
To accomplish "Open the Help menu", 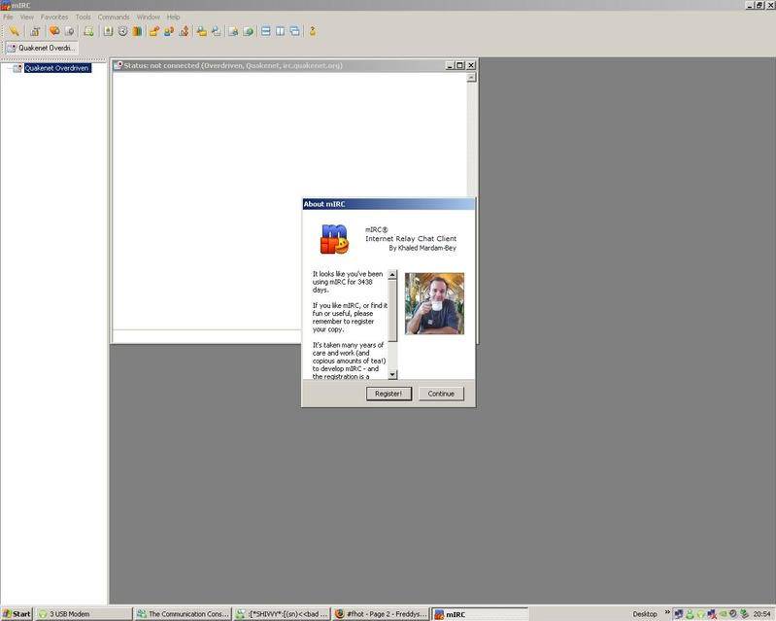I will (173, 17).
